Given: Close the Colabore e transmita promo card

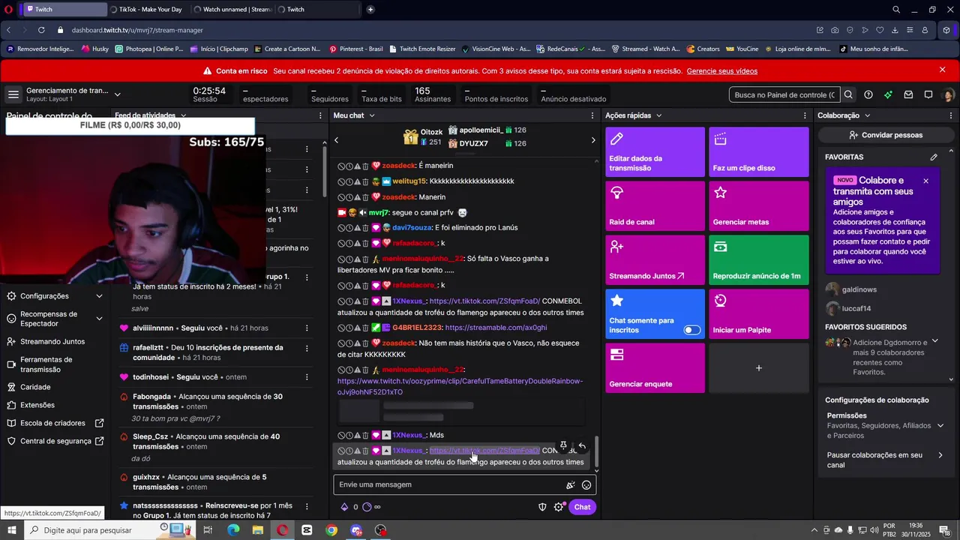Looking at the screenshot, I should (x=925, y=181).
